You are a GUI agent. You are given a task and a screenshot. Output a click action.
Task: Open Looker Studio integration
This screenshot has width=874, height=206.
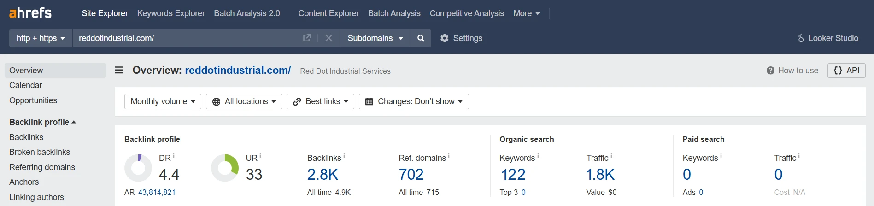click(828, 38)
